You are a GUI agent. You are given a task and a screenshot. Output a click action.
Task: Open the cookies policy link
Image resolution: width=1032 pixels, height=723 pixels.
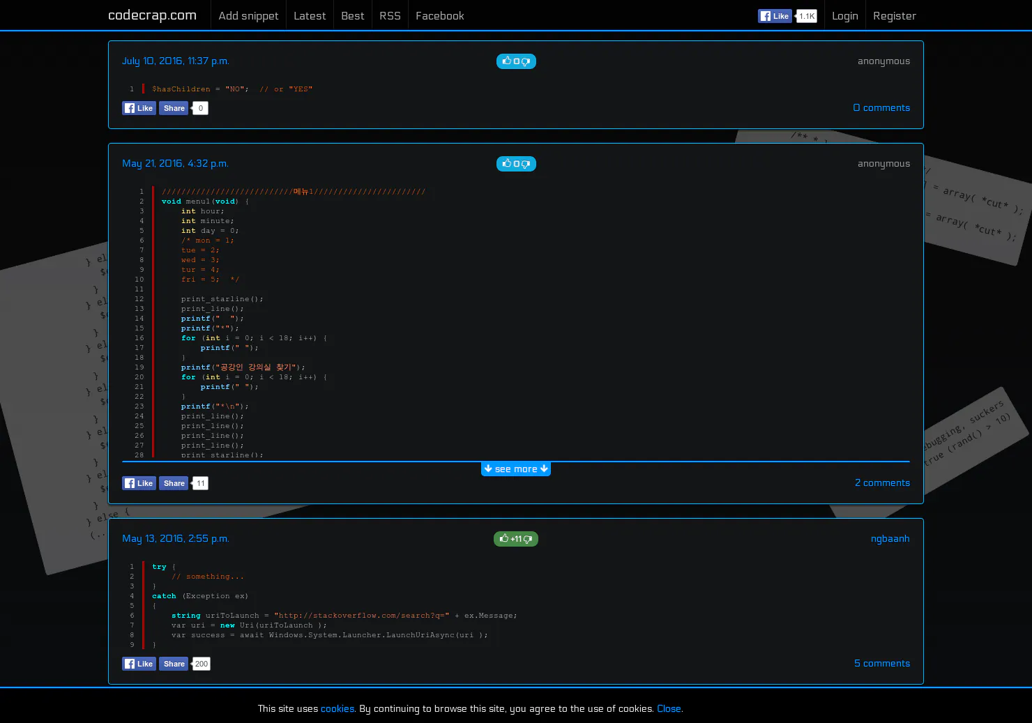coord(337,708)
